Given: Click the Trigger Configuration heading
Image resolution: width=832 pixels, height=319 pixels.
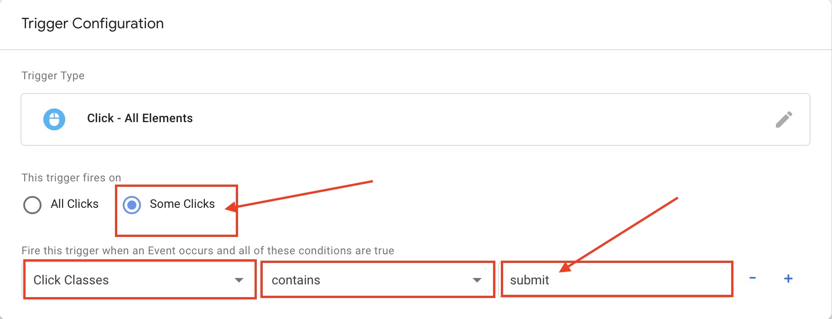Looking at the screenshot, I should [93, 23].
